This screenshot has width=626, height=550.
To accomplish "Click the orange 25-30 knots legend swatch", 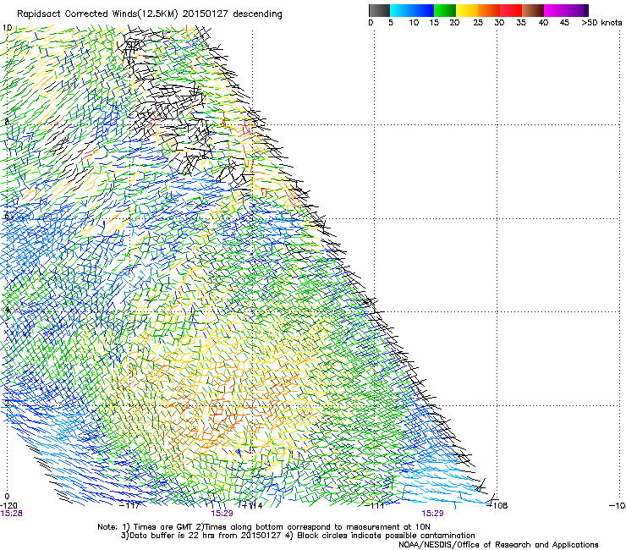I will (x=489, y=10).
